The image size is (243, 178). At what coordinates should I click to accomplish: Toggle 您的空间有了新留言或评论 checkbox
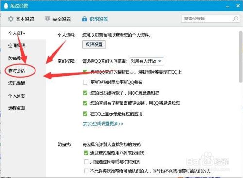coord(85,103)
